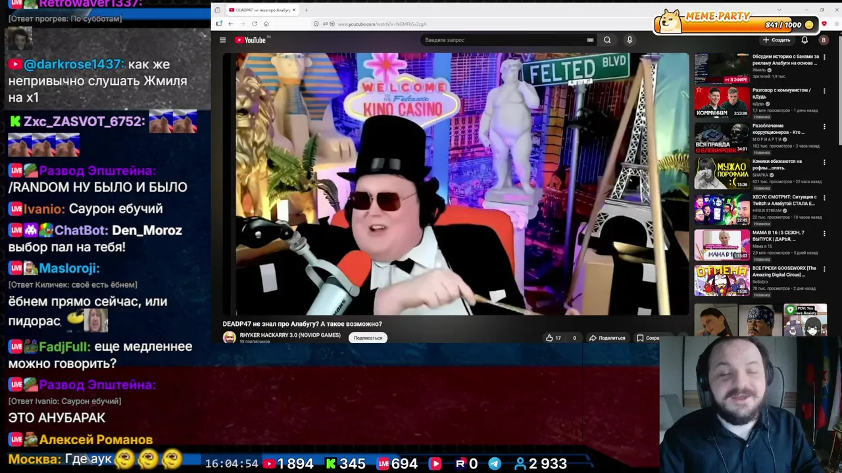This screenshot has width=842, height=473.
Task: Close the DEADP47 browser tab
Action: pyautogui.click(x=294, y=10)
